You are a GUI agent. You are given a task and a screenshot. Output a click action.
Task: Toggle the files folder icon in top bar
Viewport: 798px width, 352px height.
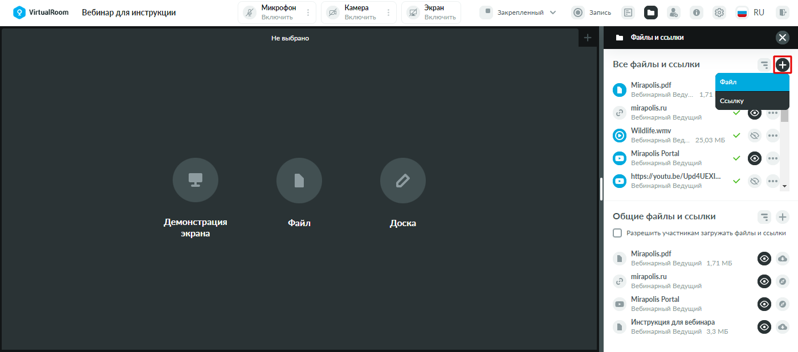tap(651, 13)
